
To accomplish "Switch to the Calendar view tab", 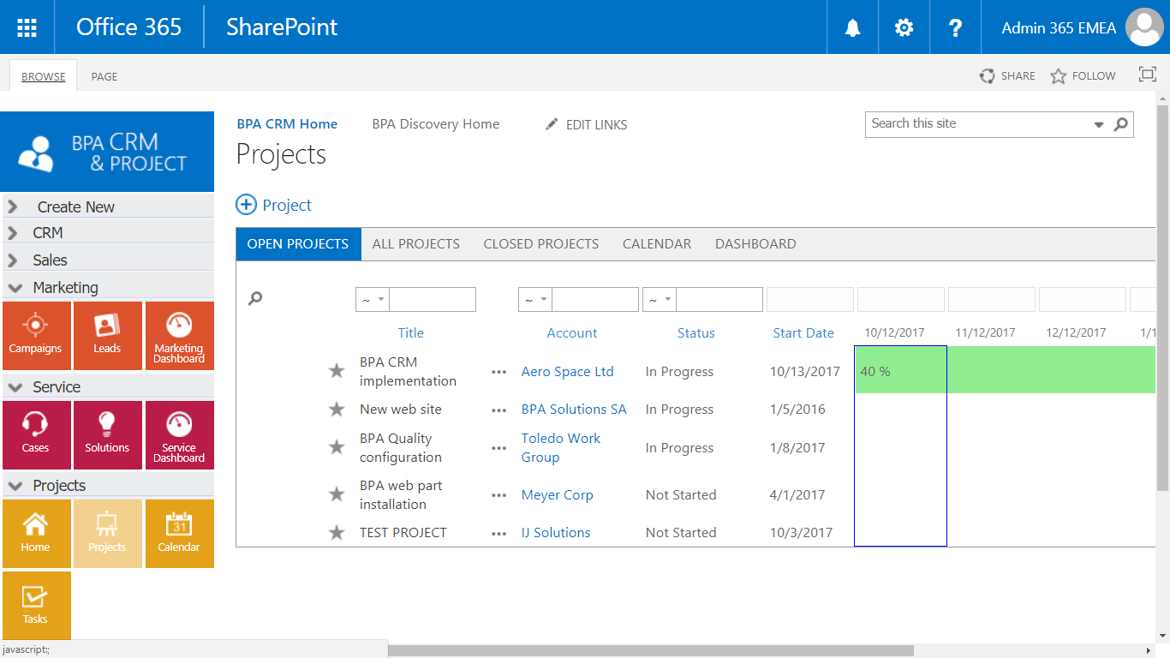I will tap(657, 244).
